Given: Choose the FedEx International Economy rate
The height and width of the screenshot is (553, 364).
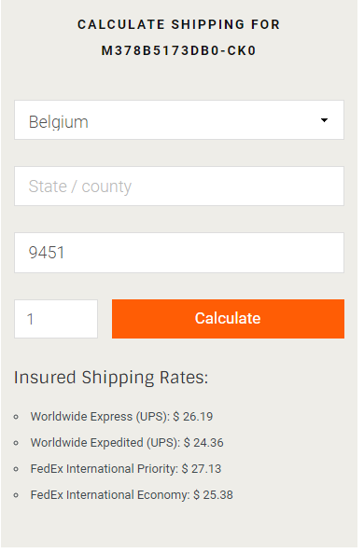Looking at the screenshot, I should coord(132,495).
